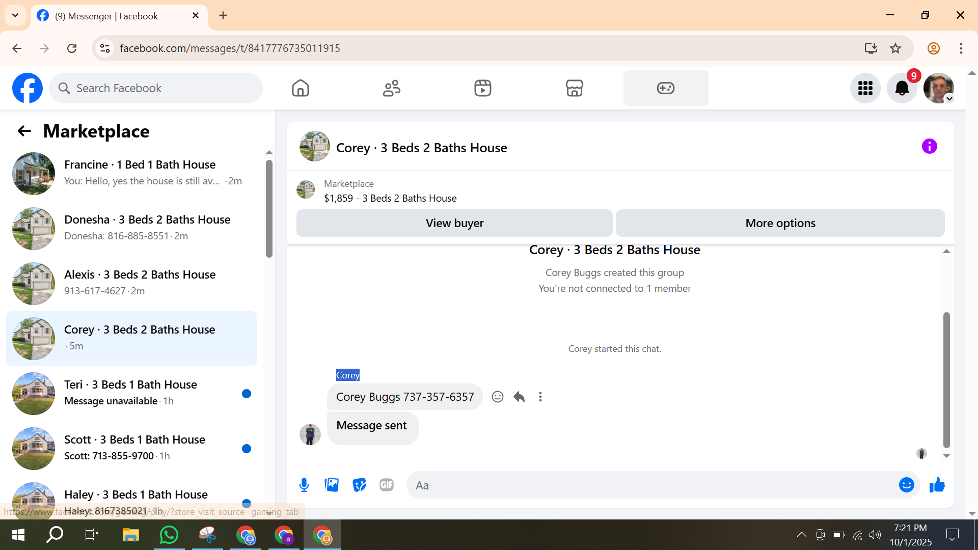Open the notifications bell
978x550 pixels.
(902, 88)
